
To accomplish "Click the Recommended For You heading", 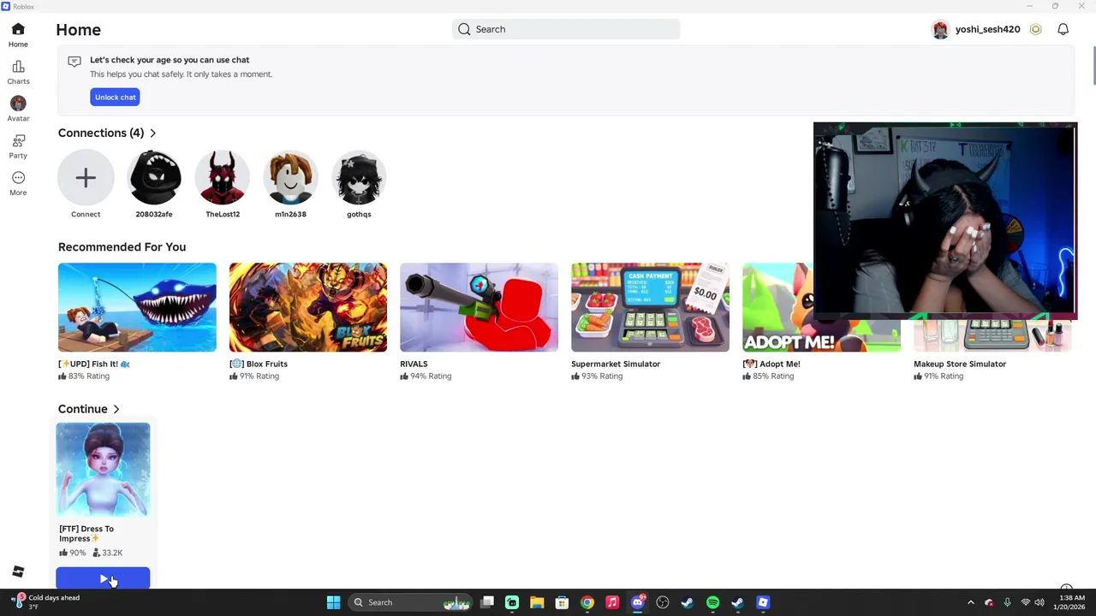I will 122,246.
